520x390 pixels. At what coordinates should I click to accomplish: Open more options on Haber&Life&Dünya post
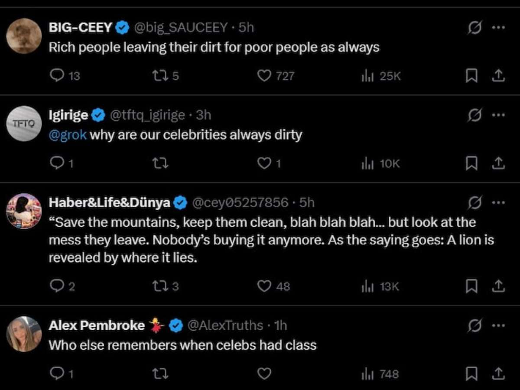(x=499, y=202)
